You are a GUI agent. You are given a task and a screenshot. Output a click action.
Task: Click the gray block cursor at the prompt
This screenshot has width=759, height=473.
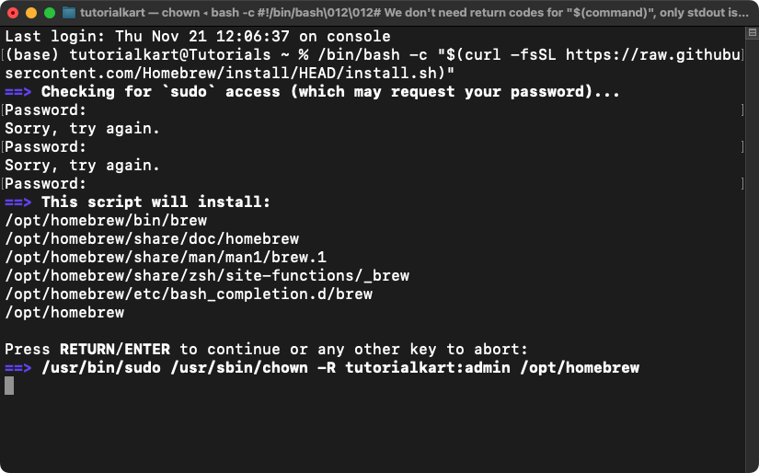tap(9, 386)
